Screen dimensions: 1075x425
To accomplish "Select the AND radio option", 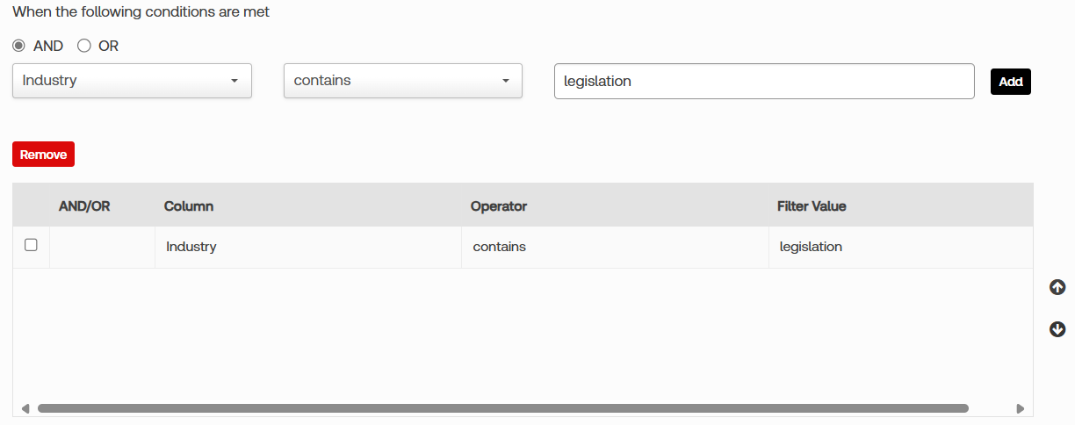I will pos(18,46).
